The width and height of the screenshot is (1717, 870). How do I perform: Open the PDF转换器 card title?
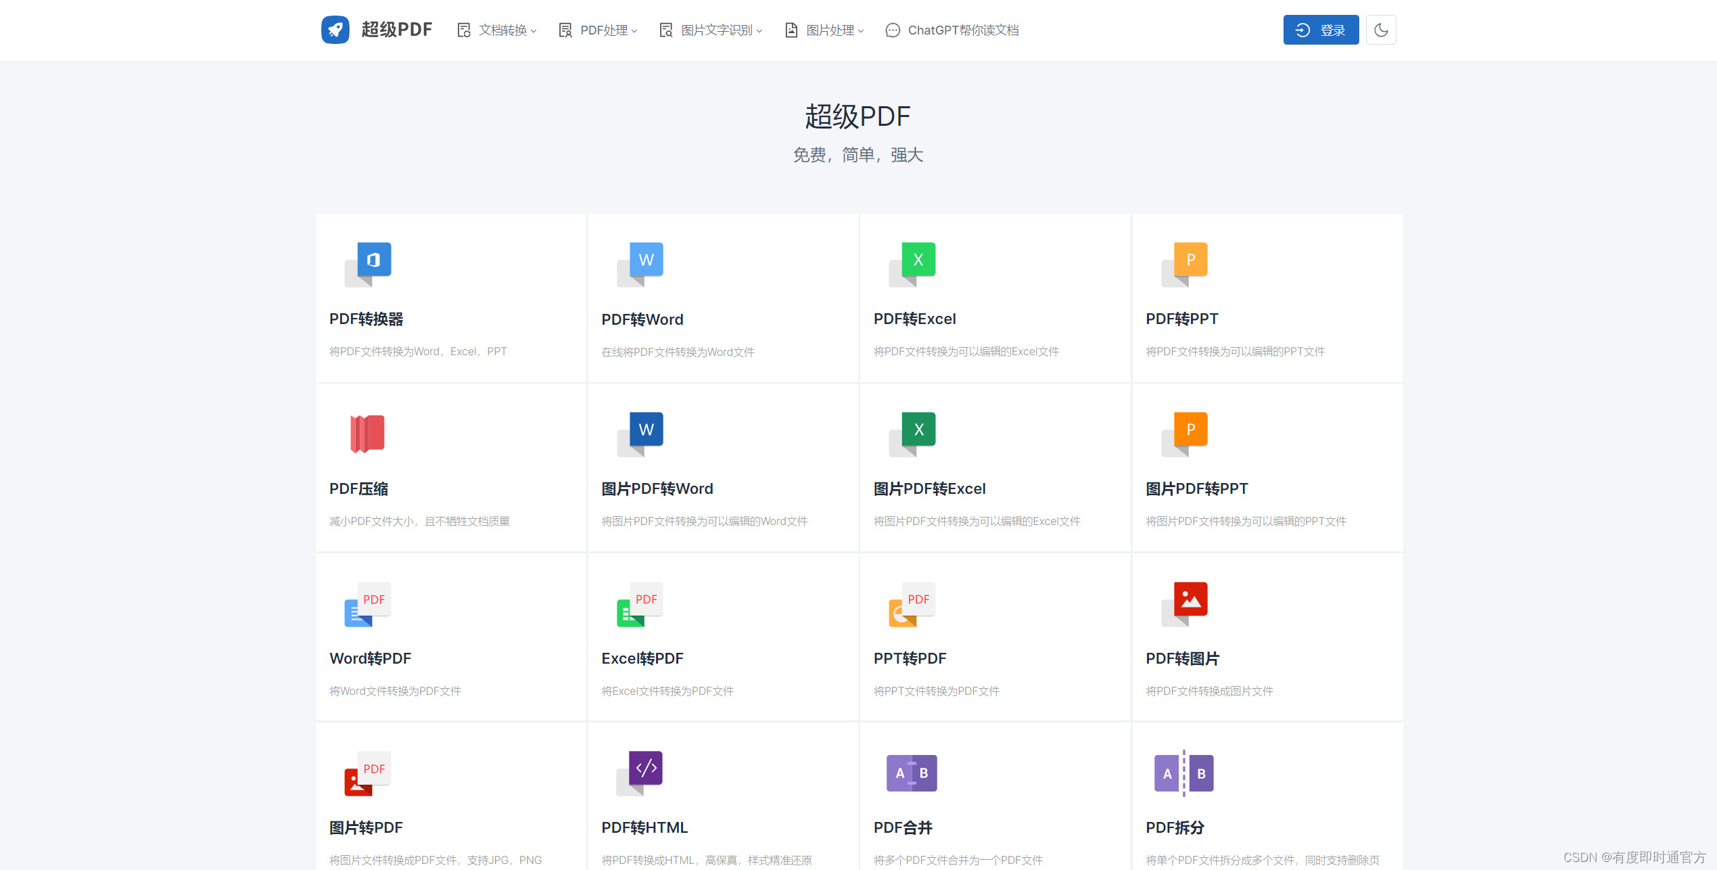[x=367, y=319]
